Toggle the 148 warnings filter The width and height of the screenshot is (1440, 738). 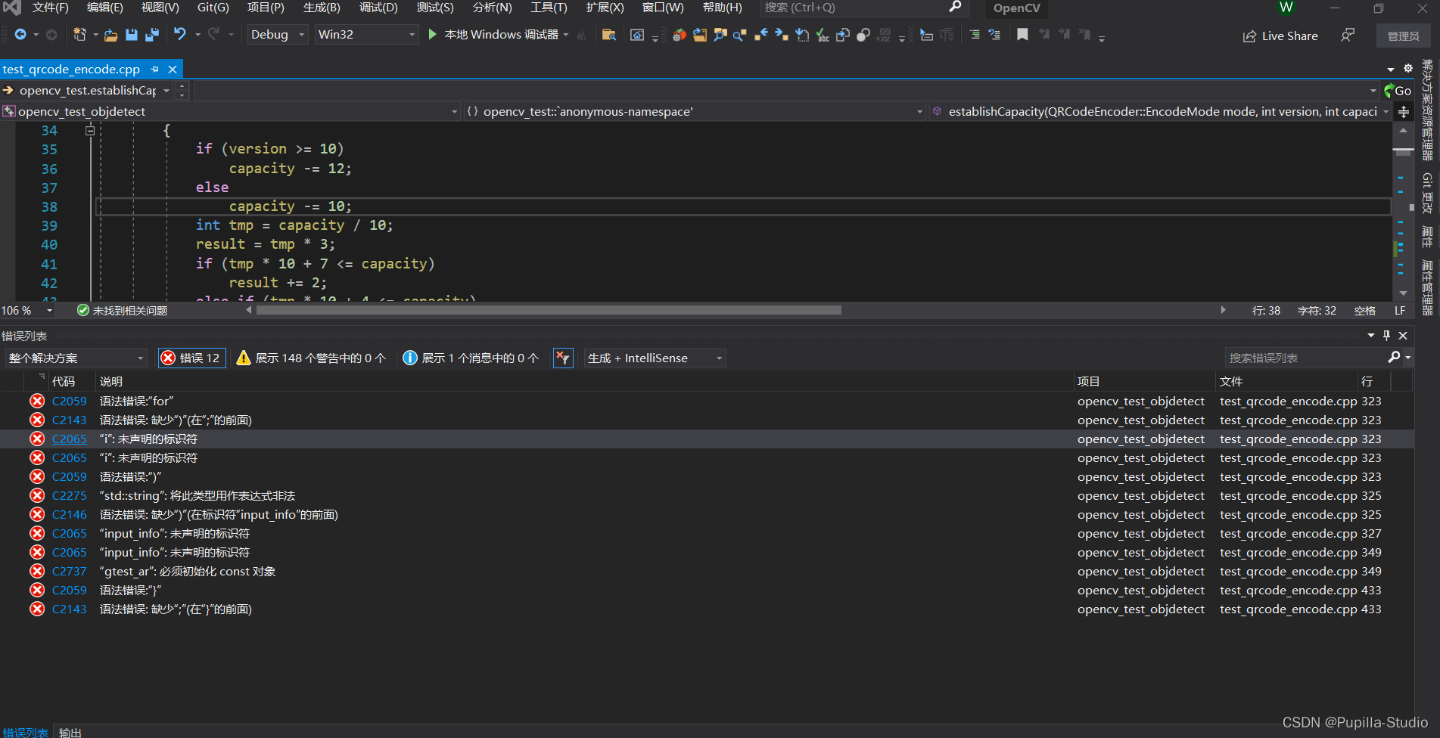coord(311,358)
